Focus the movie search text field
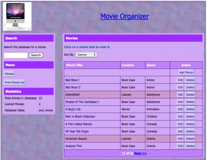This screenshot has height=160, width=207. coord(16,55)
